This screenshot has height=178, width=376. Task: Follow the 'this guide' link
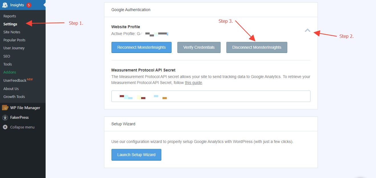tap(194, 83)
